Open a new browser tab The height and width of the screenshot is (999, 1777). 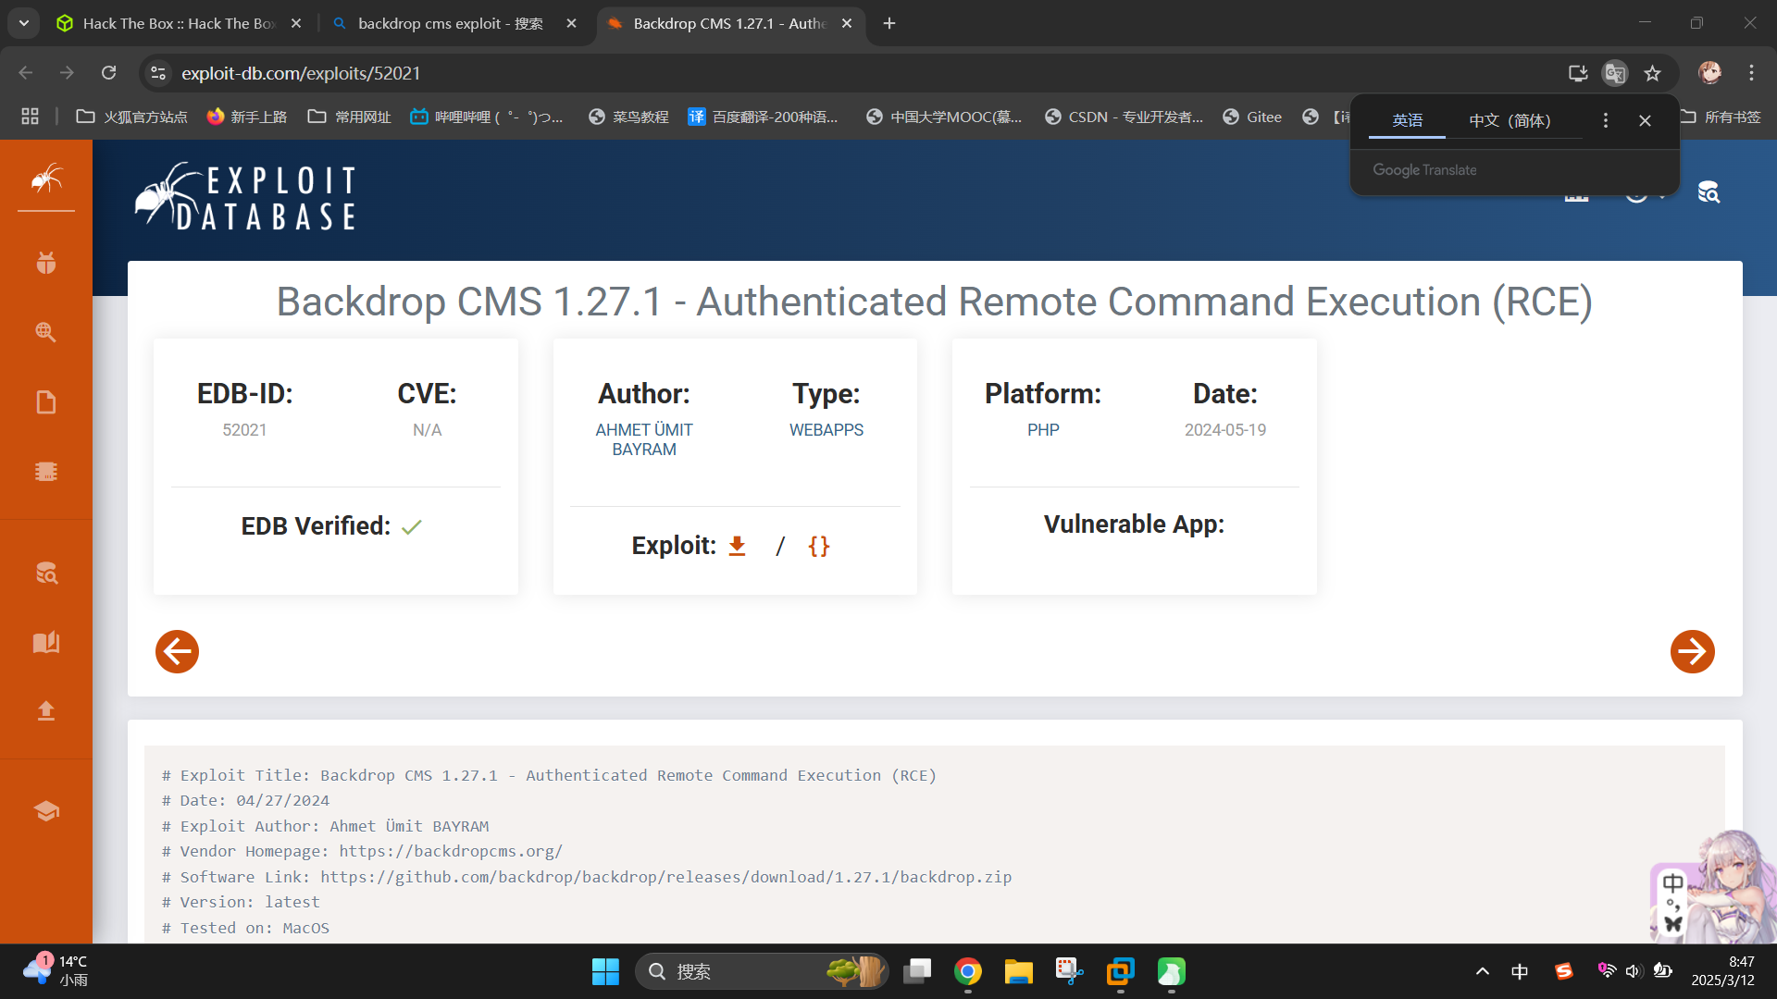[889, 23]
